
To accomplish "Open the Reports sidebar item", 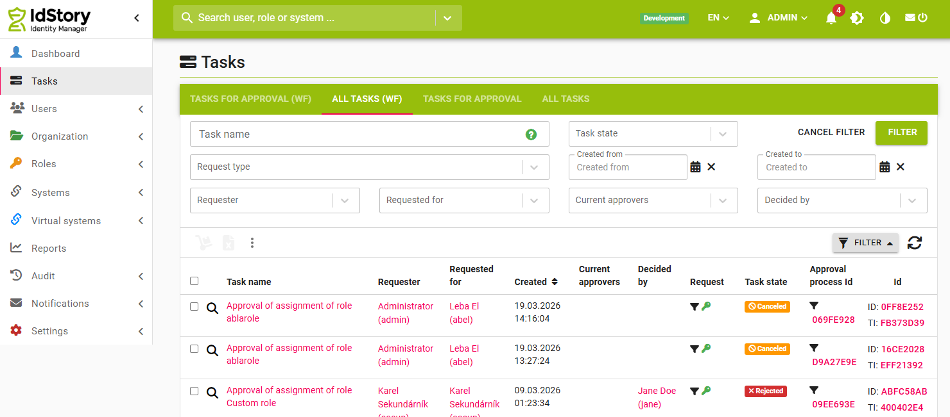I will [49, 249].
